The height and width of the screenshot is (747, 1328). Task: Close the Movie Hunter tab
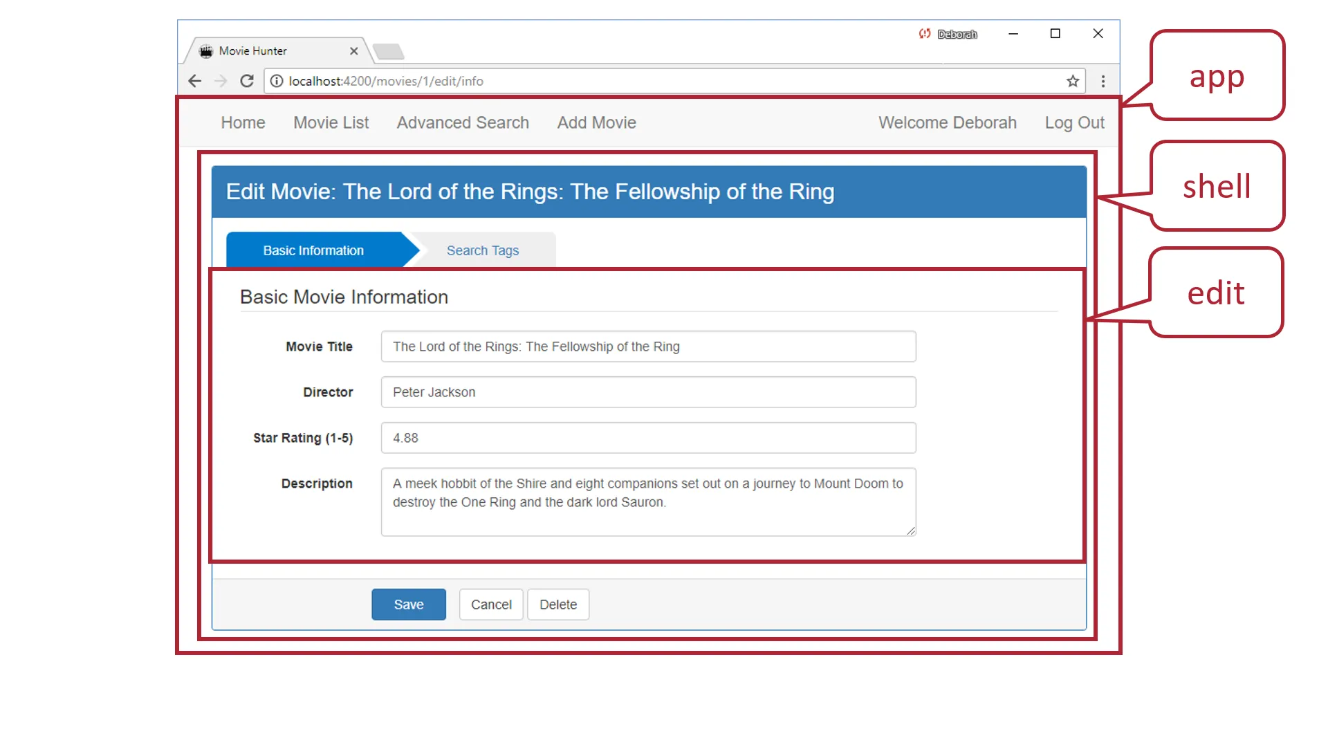pos(353,51)
